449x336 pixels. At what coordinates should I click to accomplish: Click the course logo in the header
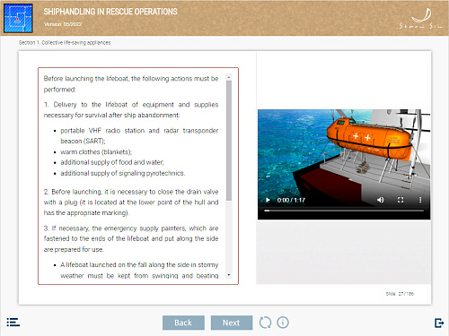pos(18,18)
